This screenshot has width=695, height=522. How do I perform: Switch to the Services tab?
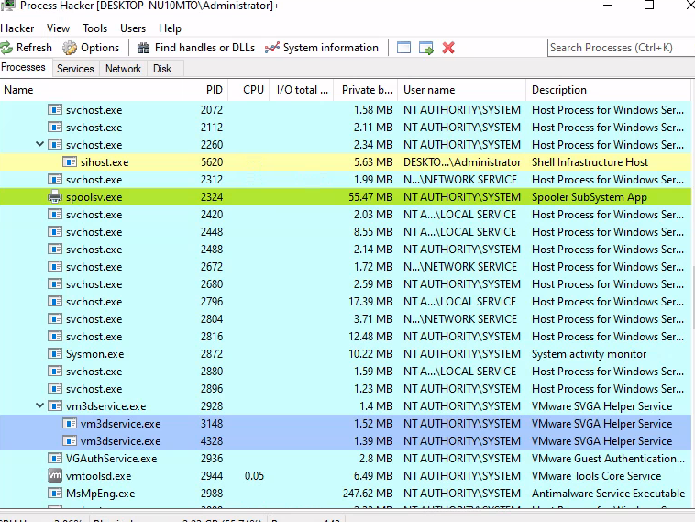[75, 69]
